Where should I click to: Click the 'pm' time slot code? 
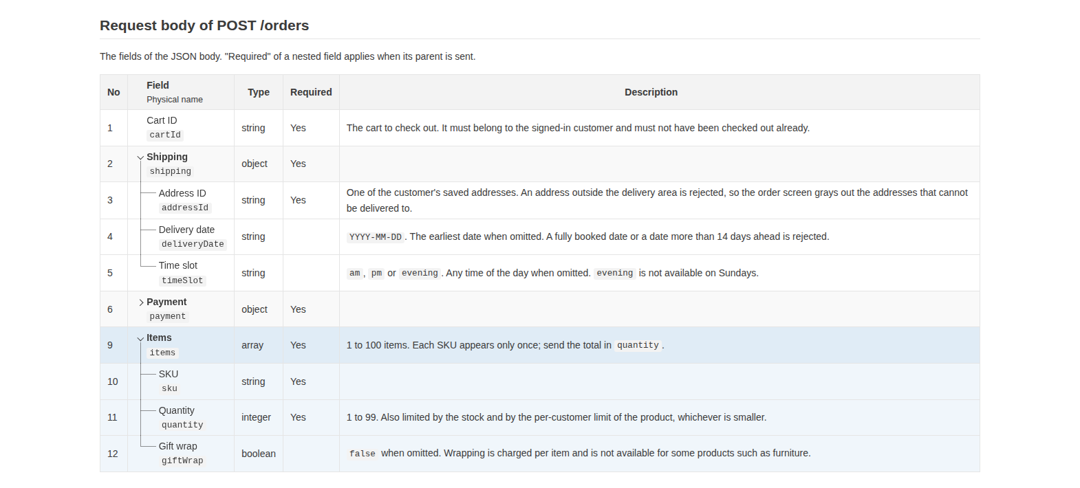pyautogui.click(x=376, y=274)
